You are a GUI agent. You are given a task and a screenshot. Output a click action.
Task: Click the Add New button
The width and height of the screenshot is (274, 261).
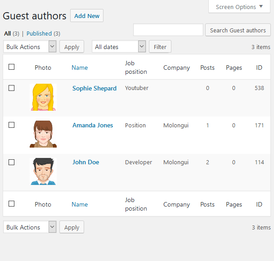click(x=87, y=16)
